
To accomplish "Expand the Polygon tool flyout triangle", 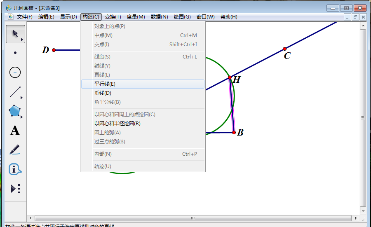I will (x=21, y=117).
